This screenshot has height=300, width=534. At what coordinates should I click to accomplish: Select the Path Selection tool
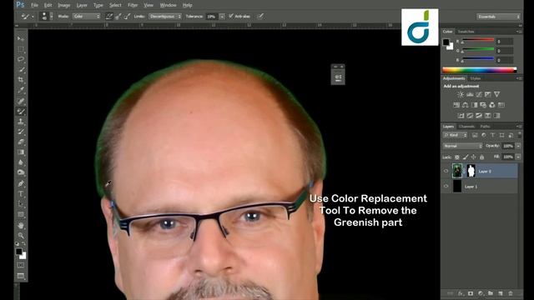[x=20, y=204]
